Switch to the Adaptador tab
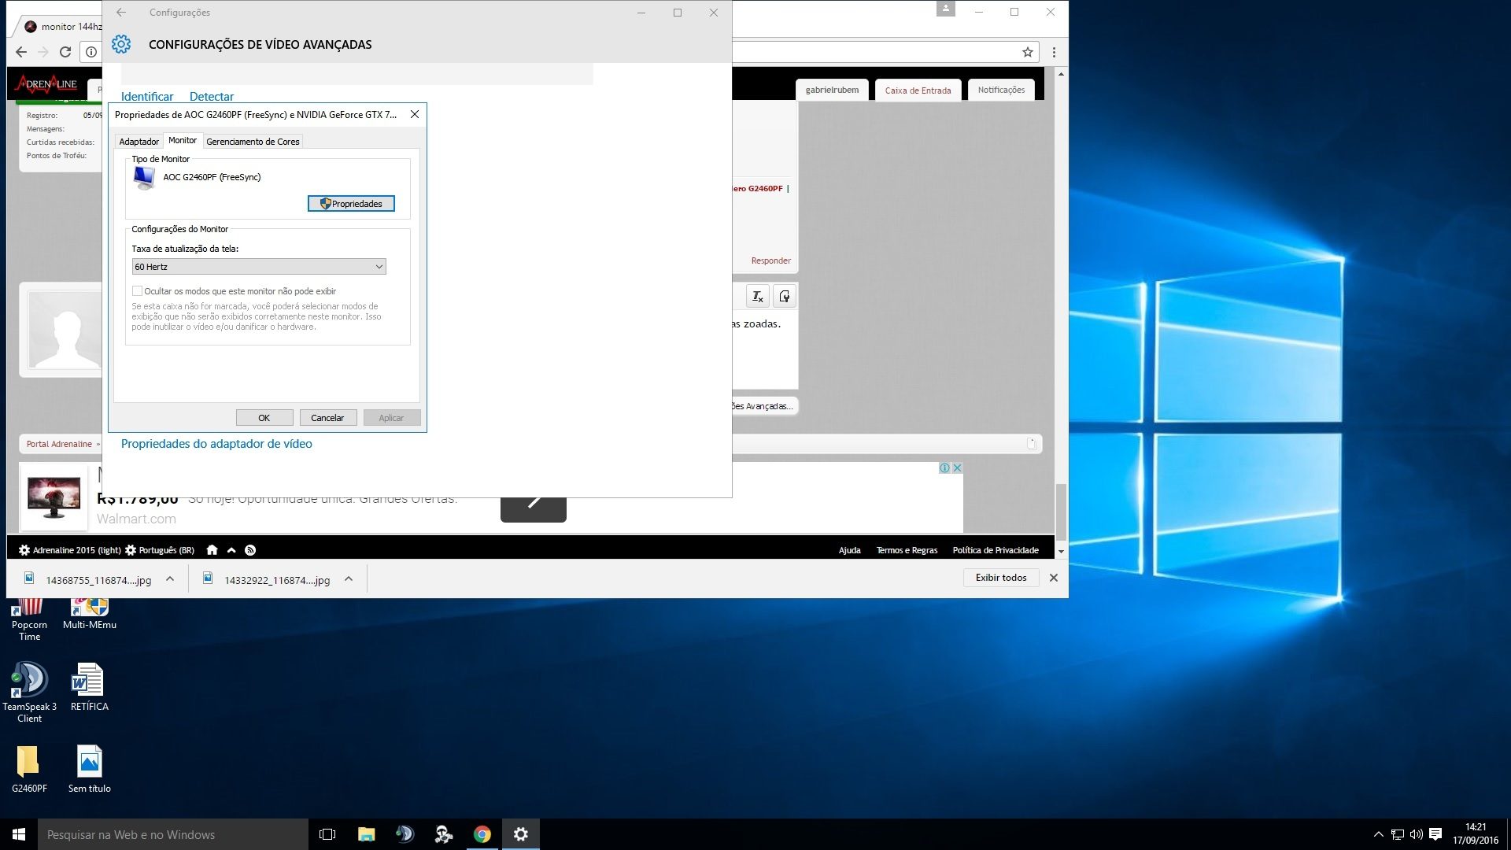 139,142
